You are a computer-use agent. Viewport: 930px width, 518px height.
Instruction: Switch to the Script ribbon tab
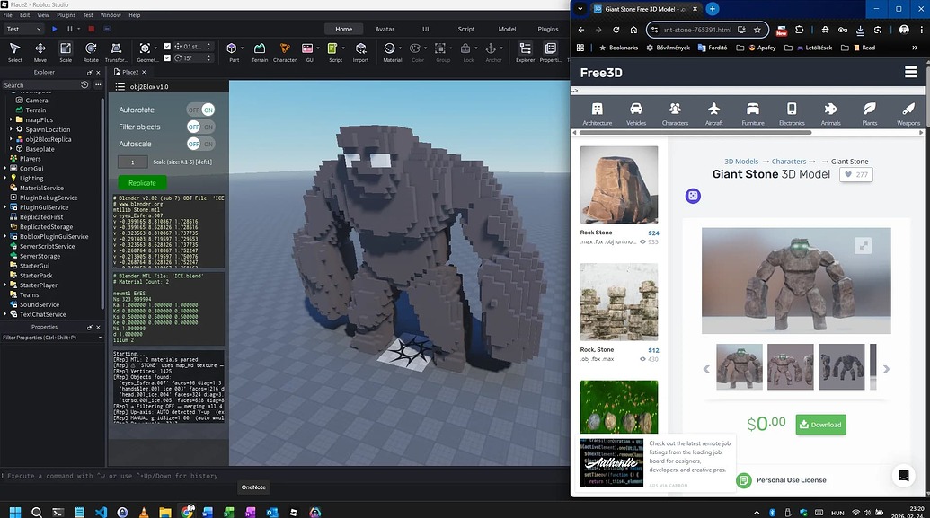(x=465, y=29)
